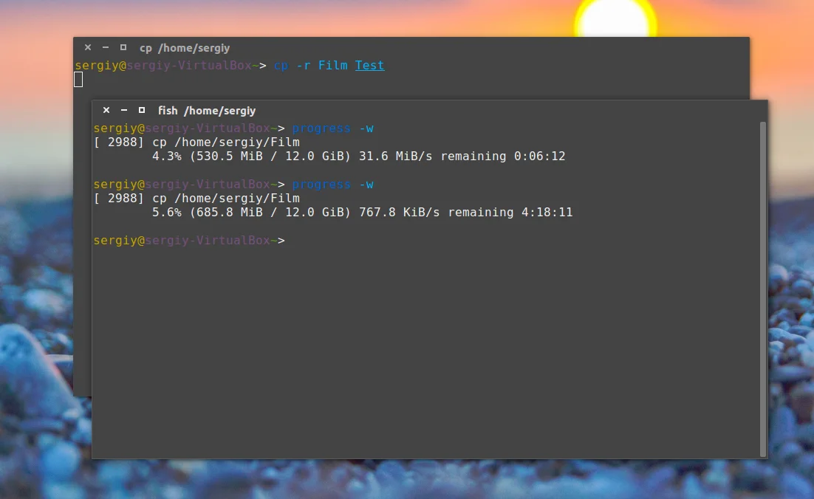Image resolution: width=814 pixels, height=499 pixels.
Task: Click the 5.6% progress output line
Action: point(363,212)
